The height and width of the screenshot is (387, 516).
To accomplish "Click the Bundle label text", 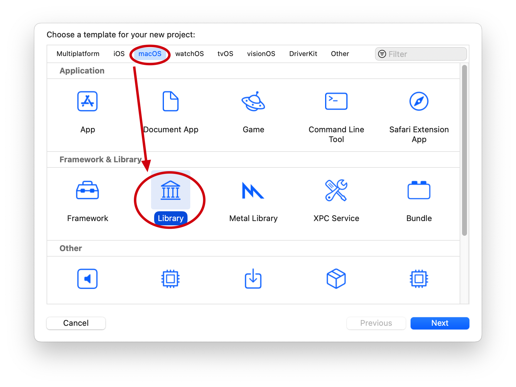I will 419,218.
